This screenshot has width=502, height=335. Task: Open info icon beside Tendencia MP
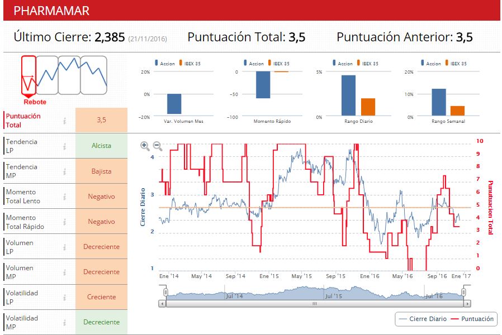65,171
